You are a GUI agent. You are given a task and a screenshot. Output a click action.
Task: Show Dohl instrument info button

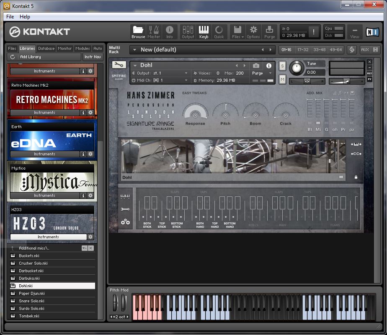tap(269, 66)
